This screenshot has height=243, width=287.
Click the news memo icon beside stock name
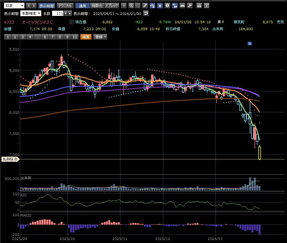[72, 22]
